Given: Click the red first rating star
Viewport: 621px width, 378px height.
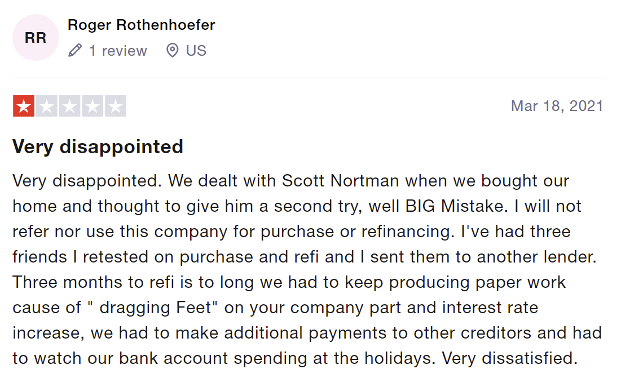Looking at the screenshot, I should pos(24,106).
